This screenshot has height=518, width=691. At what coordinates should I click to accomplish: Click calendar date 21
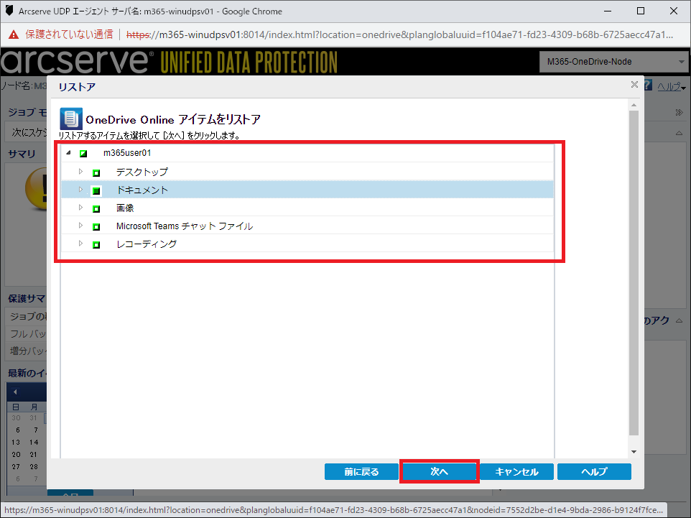[x=34, y=455]
